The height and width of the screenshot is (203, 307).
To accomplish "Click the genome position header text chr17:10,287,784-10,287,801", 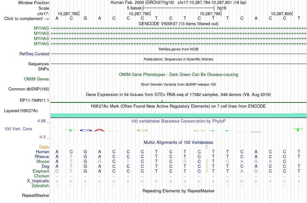I will pos(205,3).
